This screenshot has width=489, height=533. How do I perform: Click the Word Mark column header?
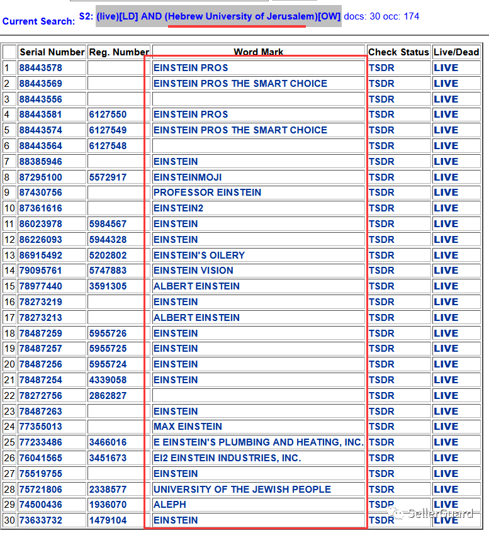[x=259, y=52]
